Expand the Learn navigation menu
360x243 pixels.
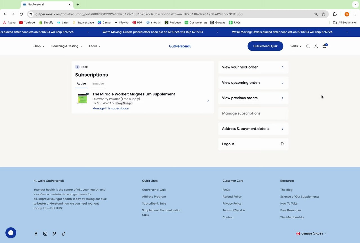tap(95, 46)
